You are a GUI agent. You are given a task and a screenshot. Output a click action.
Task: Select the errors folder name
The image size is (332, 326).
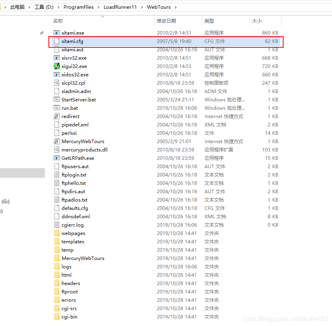click(69, 300)
